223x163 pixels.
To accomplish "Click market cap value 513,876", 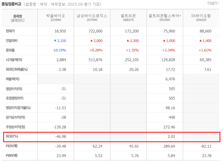I will click(x=95, y=60).
